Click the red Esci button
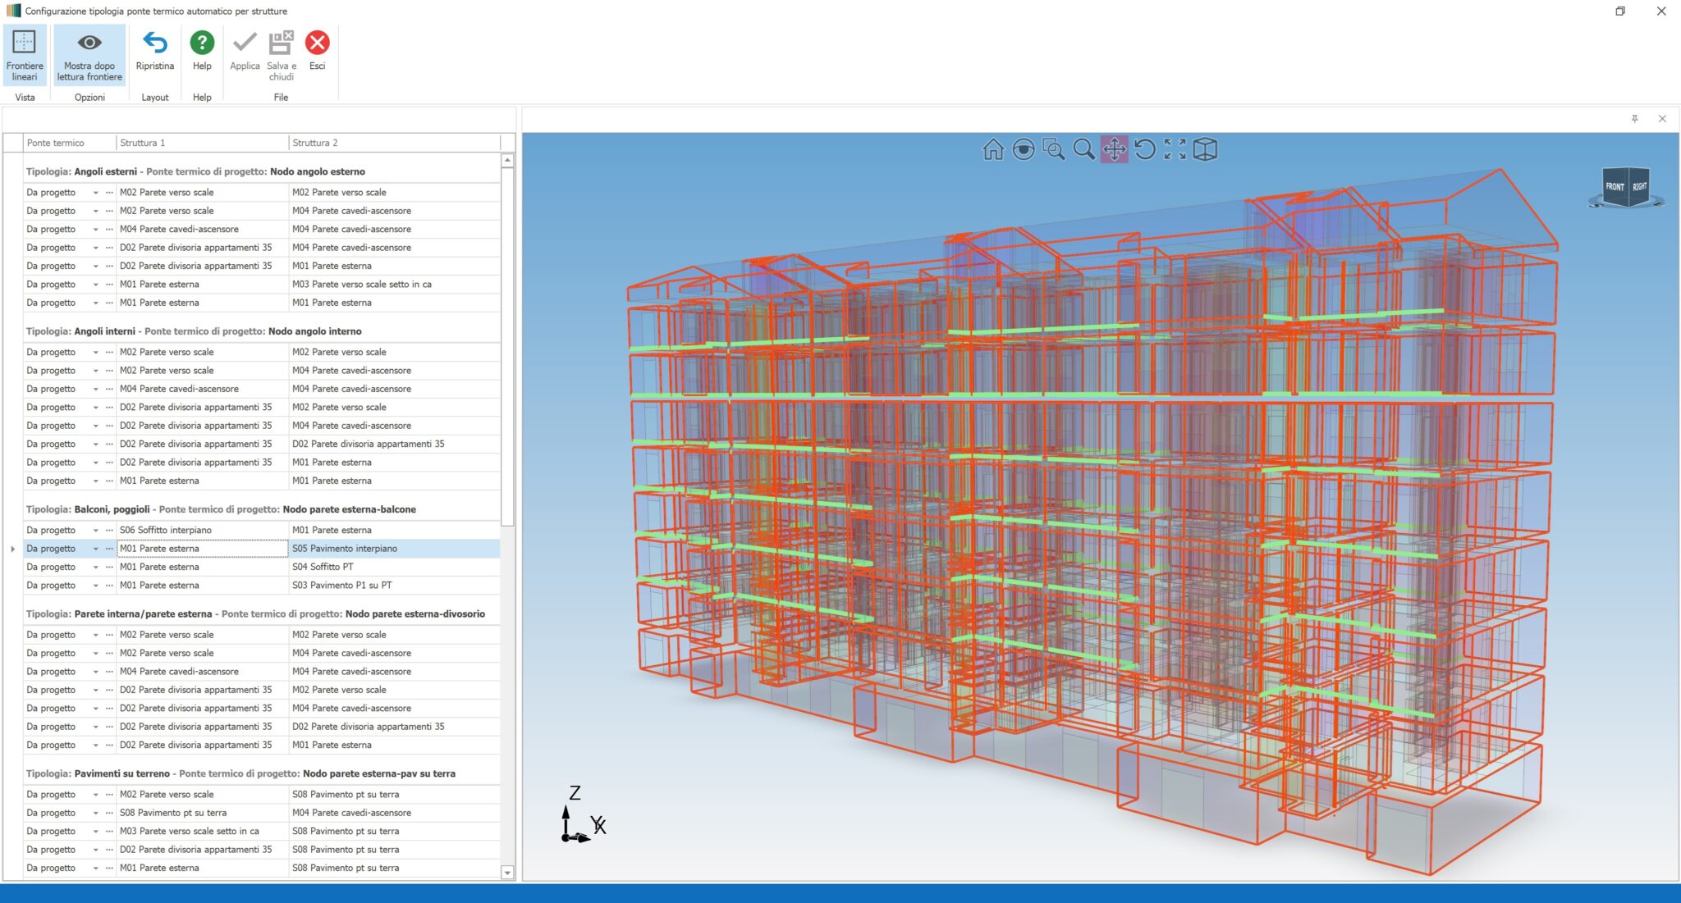The width and height of the screenshot is (1681, 903). (317, 51)
